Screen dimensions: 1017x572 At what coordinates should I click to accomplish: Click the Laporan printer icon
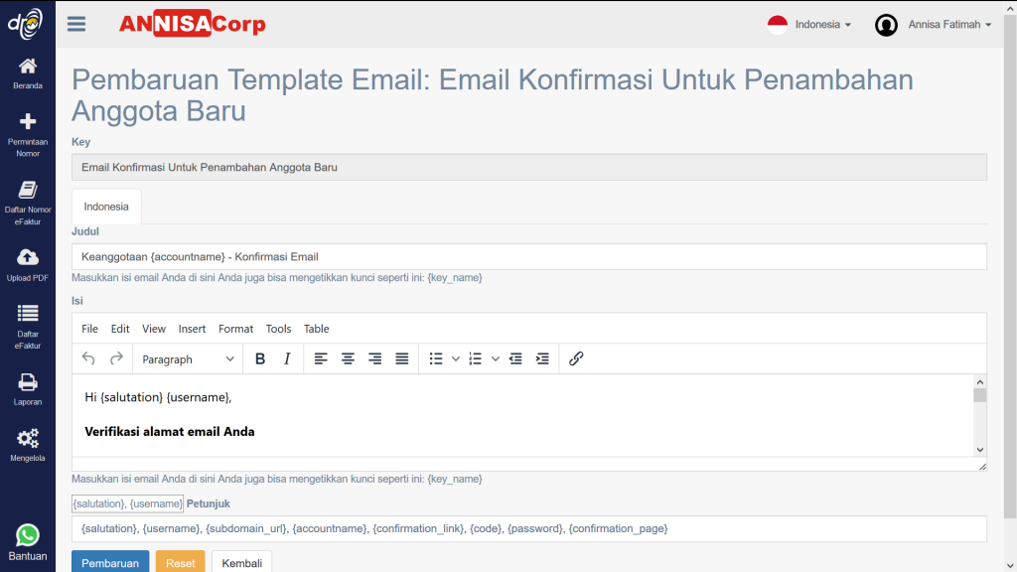click(28, 381)
